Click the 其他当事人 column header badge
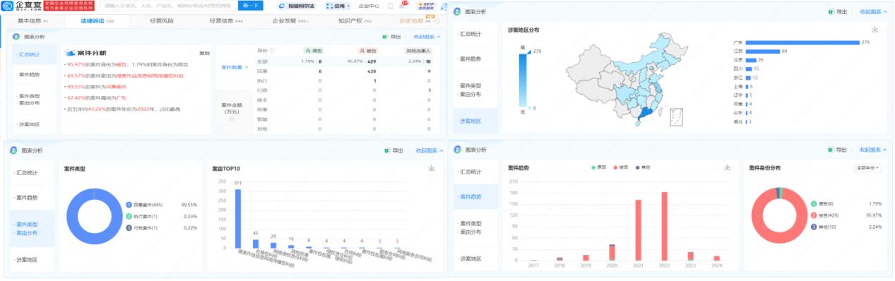The width and height of the screenshot is (895, 281). pos(418,51)
